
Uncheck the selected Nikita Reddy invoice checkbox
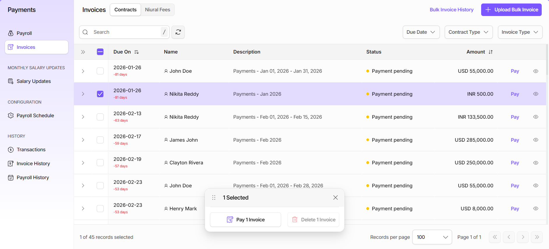100,94
